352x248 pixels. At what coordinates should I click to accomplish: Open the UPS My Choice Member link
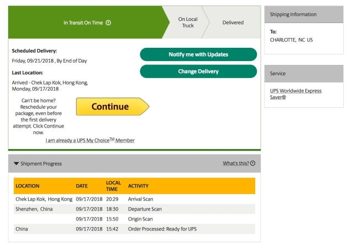[x=90, y=140]
